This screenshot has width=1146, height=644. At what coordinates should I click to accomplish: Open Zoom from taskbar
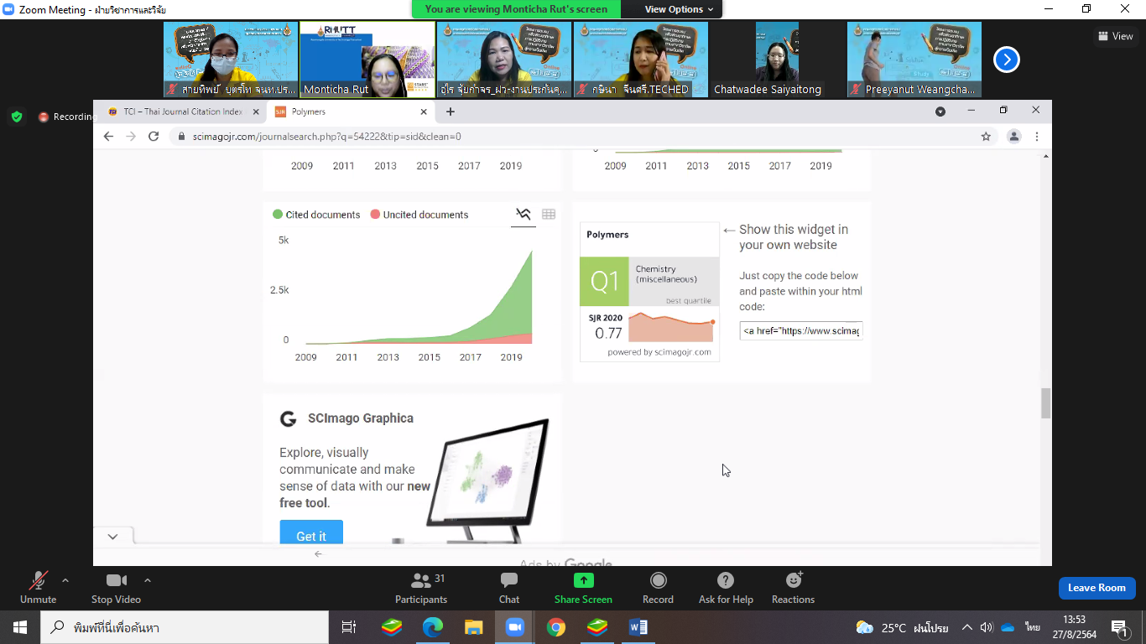tap(514, 627)
